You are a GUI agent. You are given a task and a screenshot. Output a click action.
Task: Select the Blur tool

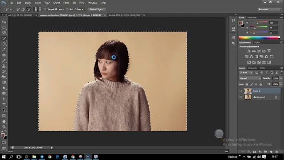4,88
